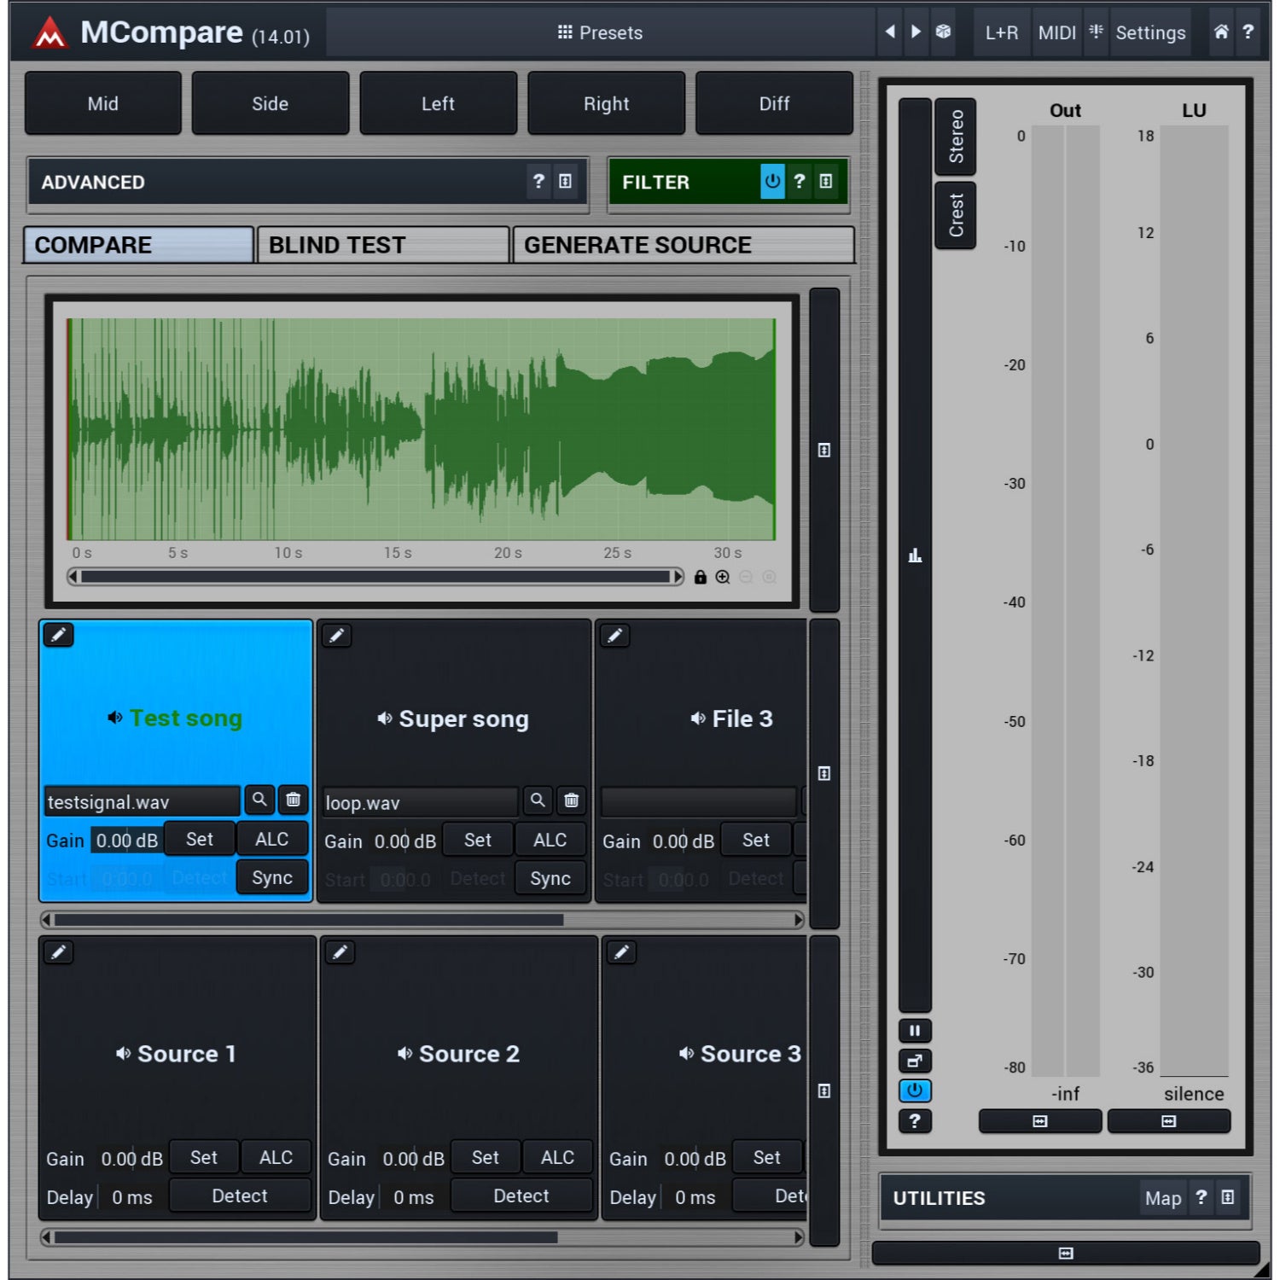
Task: Open the Settings button
Action: click(x=1150, y=32)
